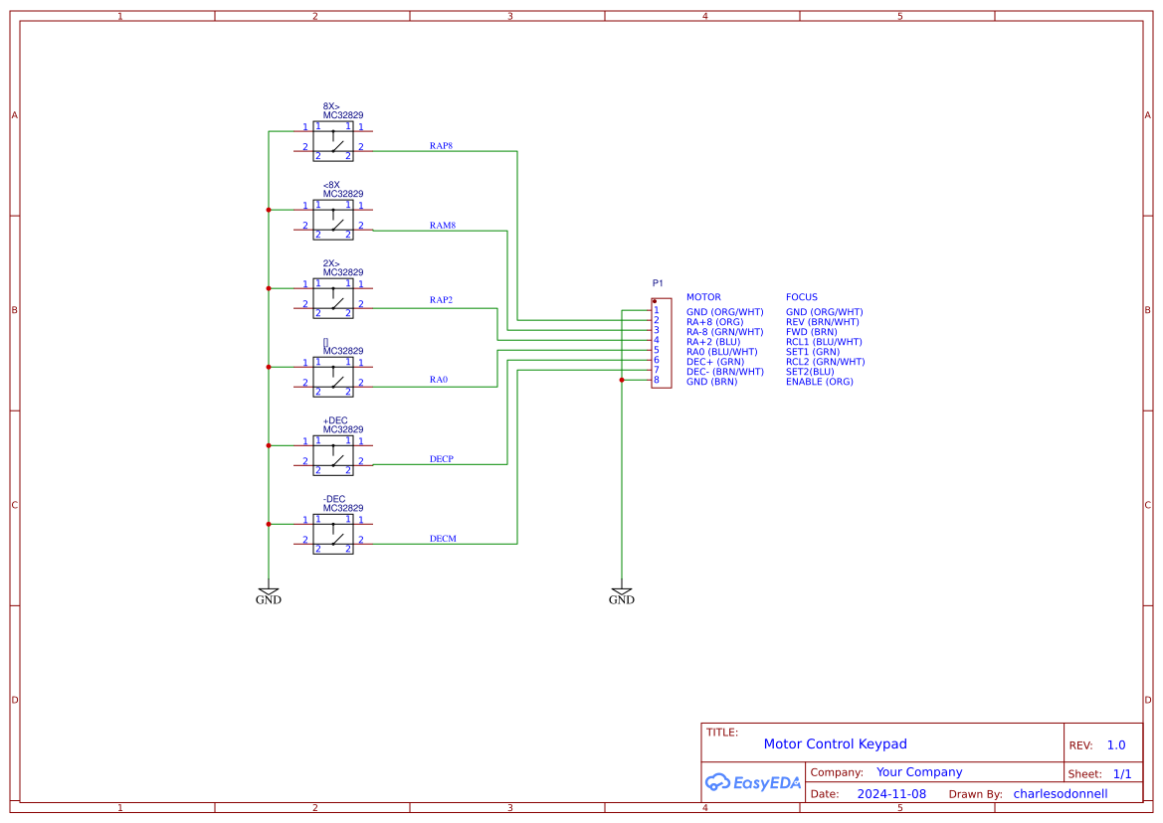The image size is (1163, 823).
Task: Select the date 2024-11-08 field
Action: [x=890, y=793]
